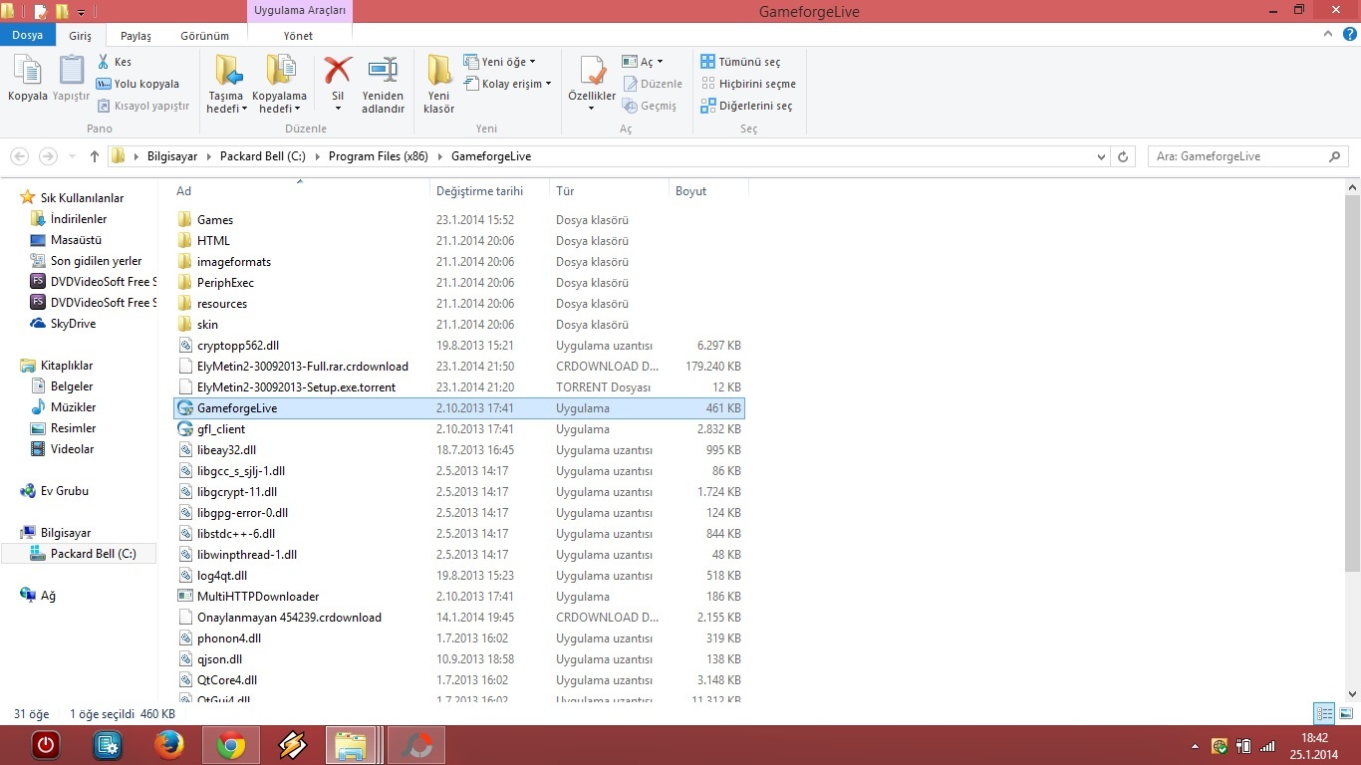Expand the Taşıma hedefi dropdown
The image size is (1361, 765).
[227, 109]
